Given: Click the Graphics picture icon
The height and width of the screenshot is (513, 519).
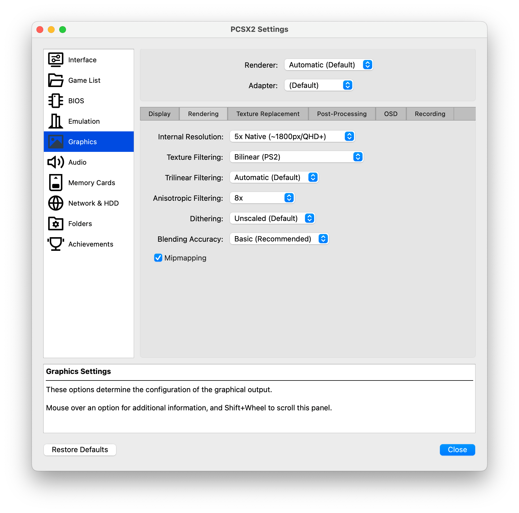Looking at the screenshot, I should click(x=56, y=142).
